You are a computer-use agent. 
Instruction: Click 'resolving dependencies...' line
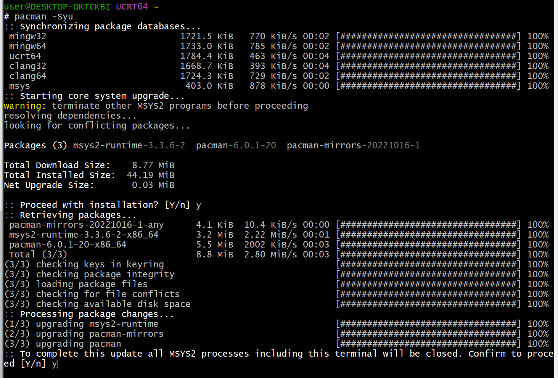coord(70,116)
